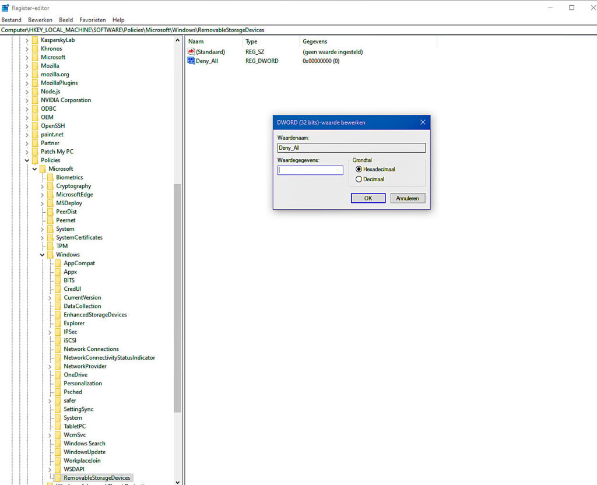The width and height of the screenshot is (597, 485).
Task: Click the Node.js folder icon
Action: [35, 92]
